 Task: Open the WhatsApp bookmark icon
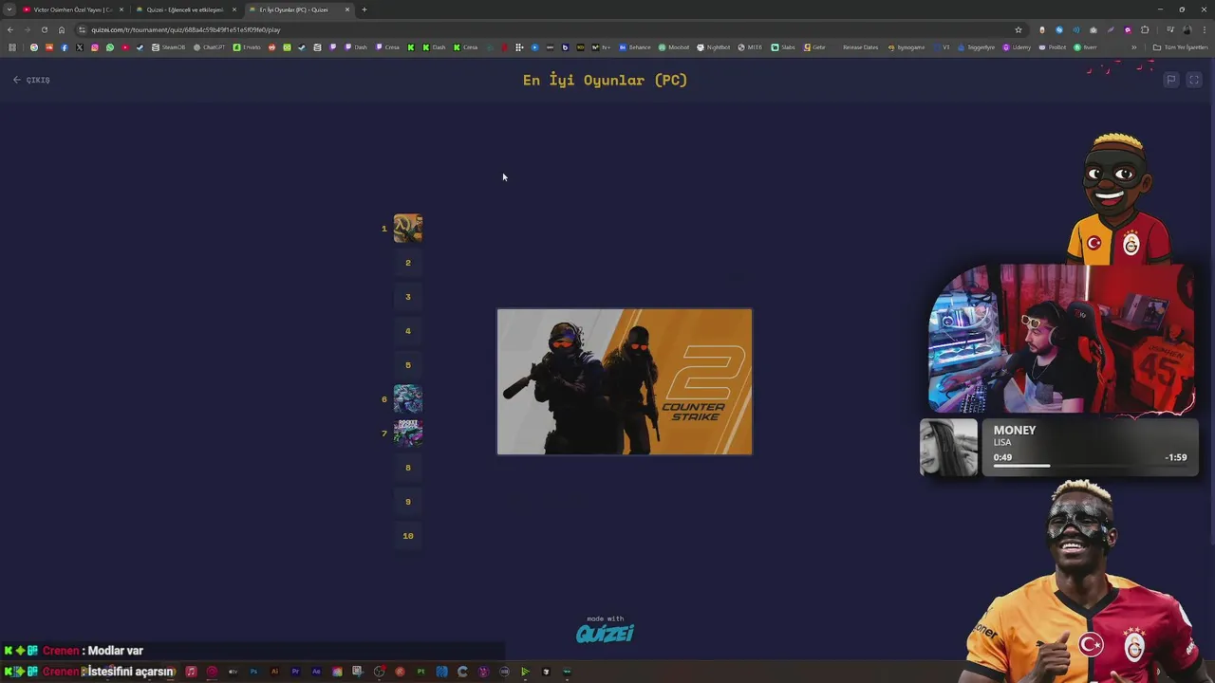[109, 47]
